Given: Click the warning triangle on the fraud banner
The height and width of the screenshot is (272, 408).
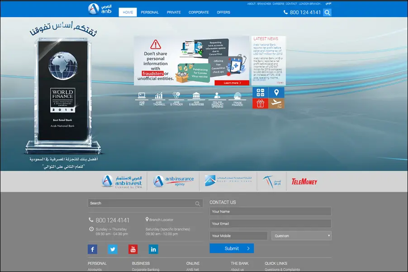Looking at the screenshot, I should [x=156, y=44].
